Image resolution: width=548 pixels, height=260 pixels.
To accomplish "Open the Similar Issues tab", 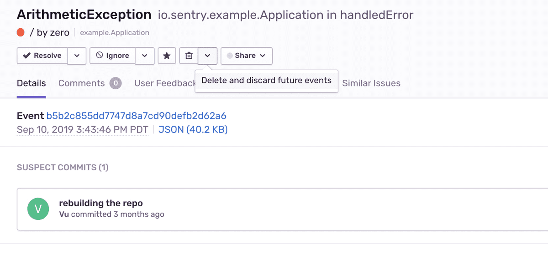I will point(371,83).
